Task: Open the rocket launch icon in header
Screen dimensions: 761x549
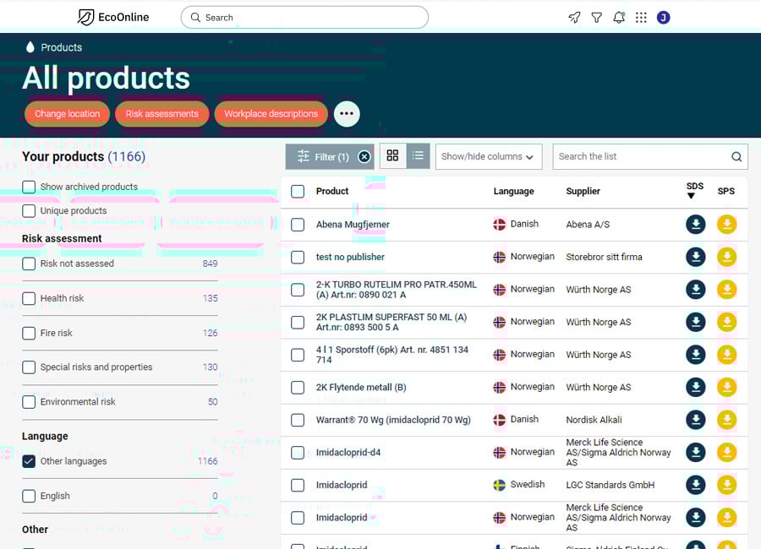Action: (574, 18)
